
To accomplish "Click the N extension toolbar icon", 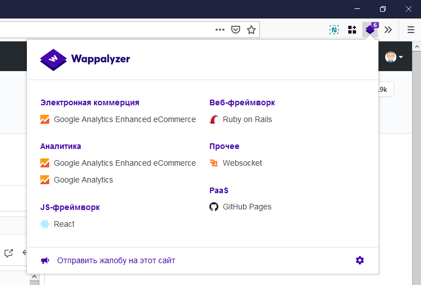I will [x=334, y=30].
